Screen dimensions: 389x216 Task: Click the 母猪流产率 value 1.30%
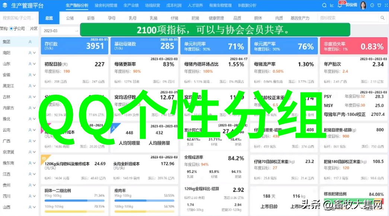[306, 64]
